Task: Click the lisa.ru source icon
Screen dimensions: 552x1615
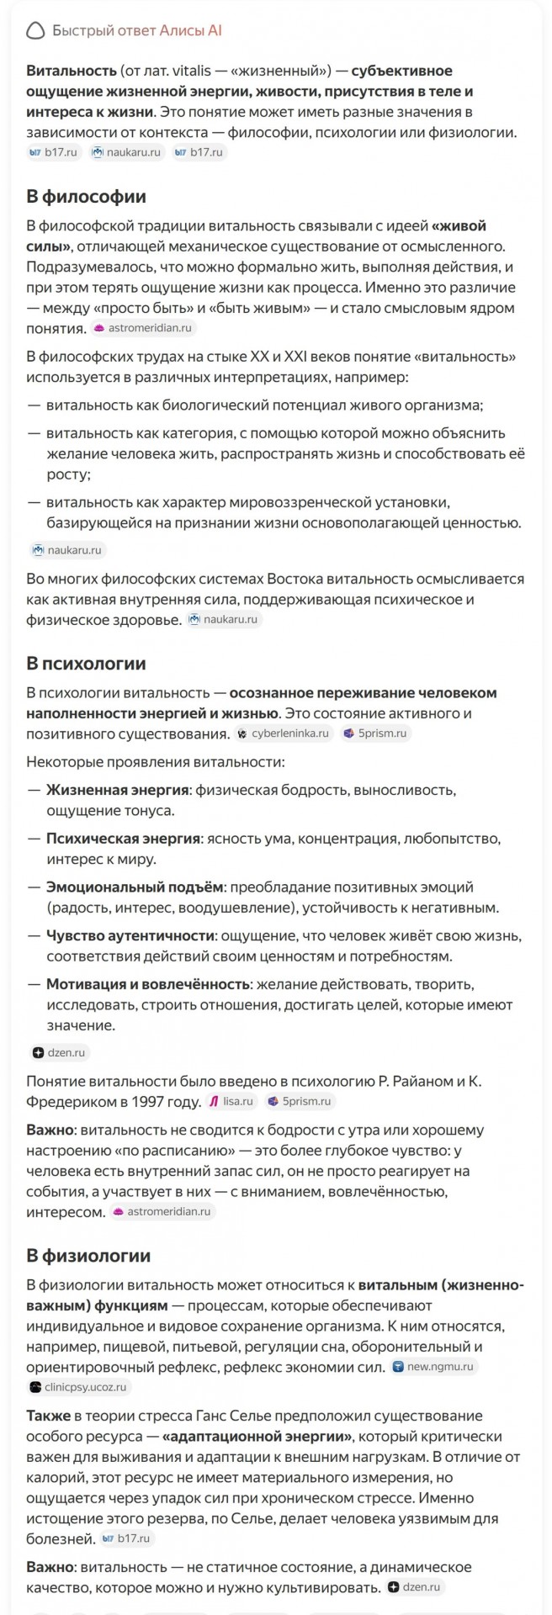Action: (214, 1101)
